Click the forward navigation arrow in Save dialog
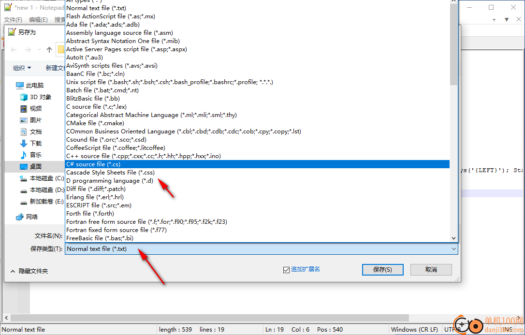Viewport: 525px width, 335px height. 28,50
